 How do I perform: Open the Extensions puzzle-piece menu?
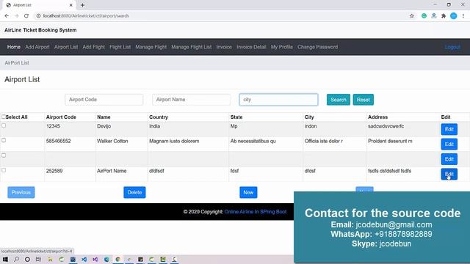pos(444,16)
